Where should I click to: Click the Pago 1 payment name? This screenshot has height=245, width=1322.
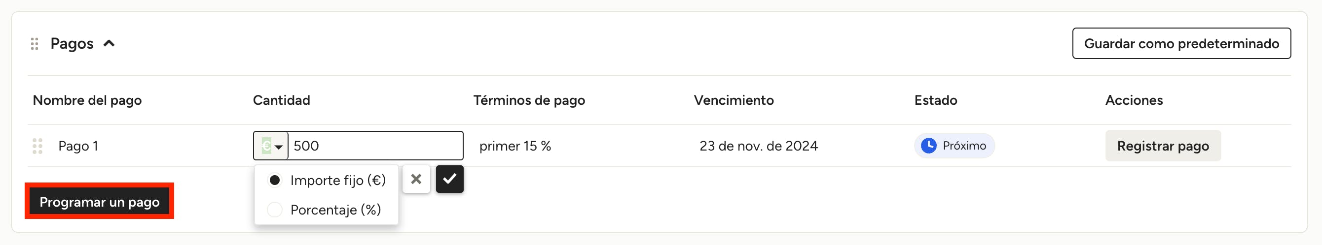point(78,146)
